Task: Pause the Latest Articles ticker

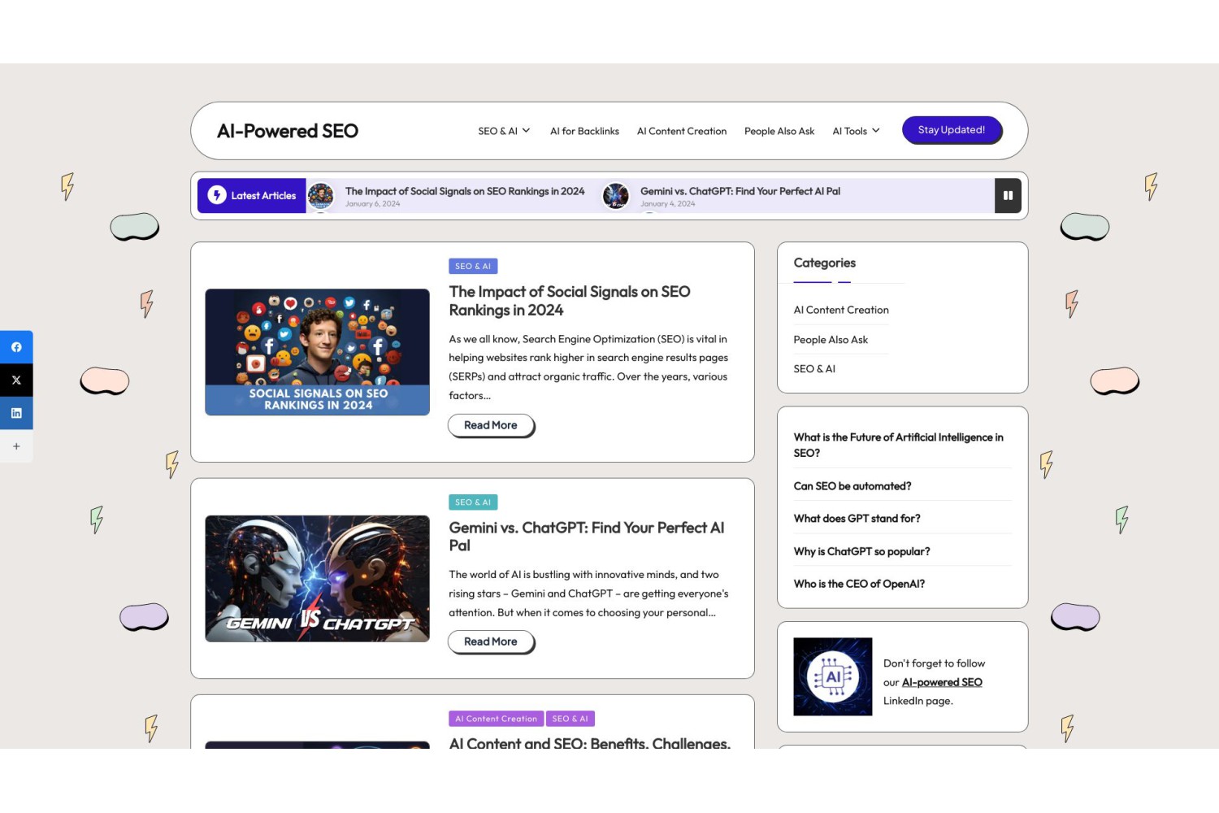Action: (1008, 195)
